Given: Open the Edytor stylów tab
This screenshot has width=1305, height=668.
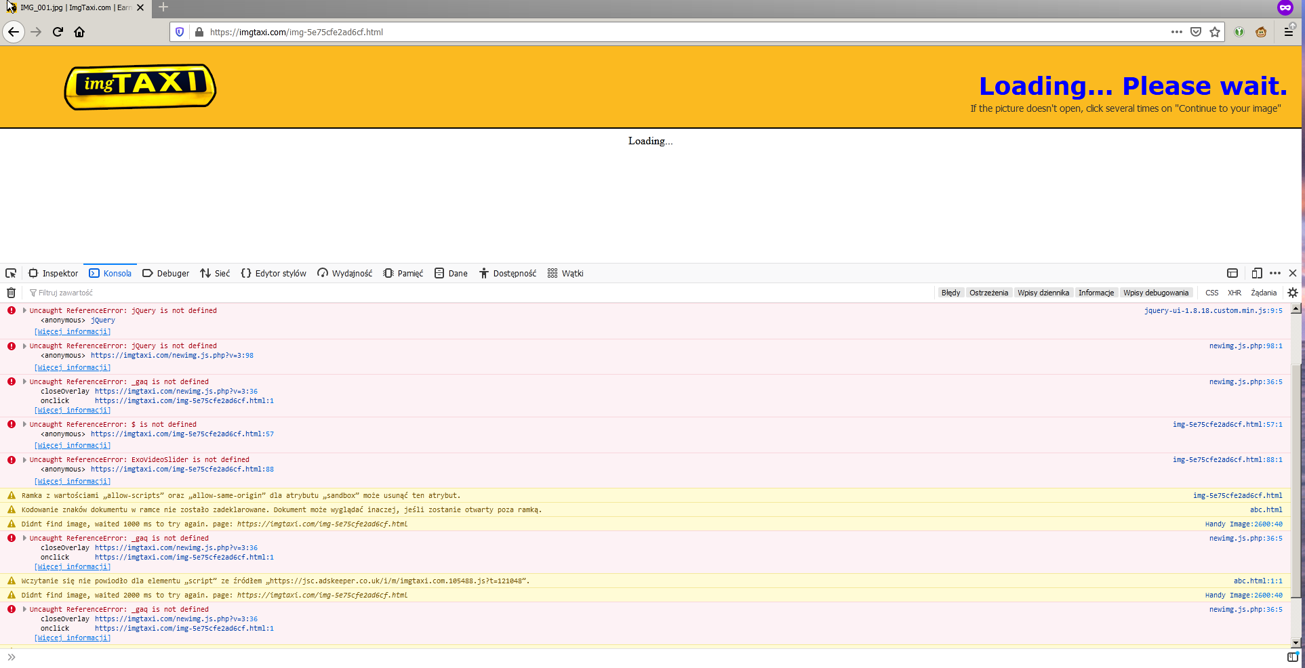Looking at the screenshot, I should pyautogui.click(x=274, y=273).
